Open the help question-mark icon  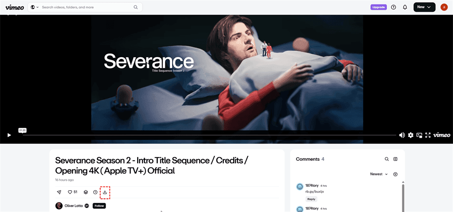click(x=393, y=7)
